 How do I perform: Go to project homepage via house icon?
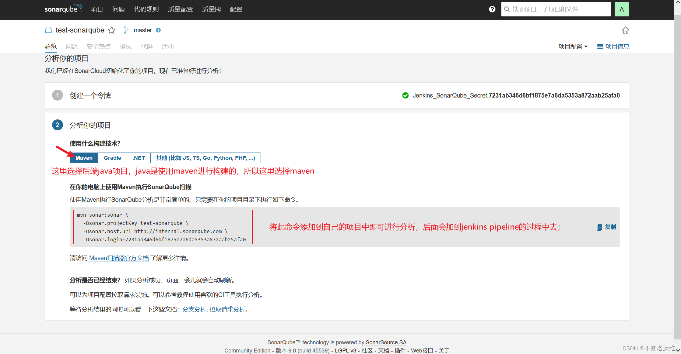(x=625, y=30)
